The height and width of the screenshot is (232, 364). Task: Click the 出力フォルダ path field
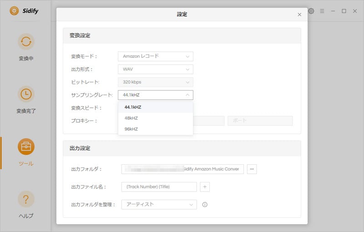point(182,169)
